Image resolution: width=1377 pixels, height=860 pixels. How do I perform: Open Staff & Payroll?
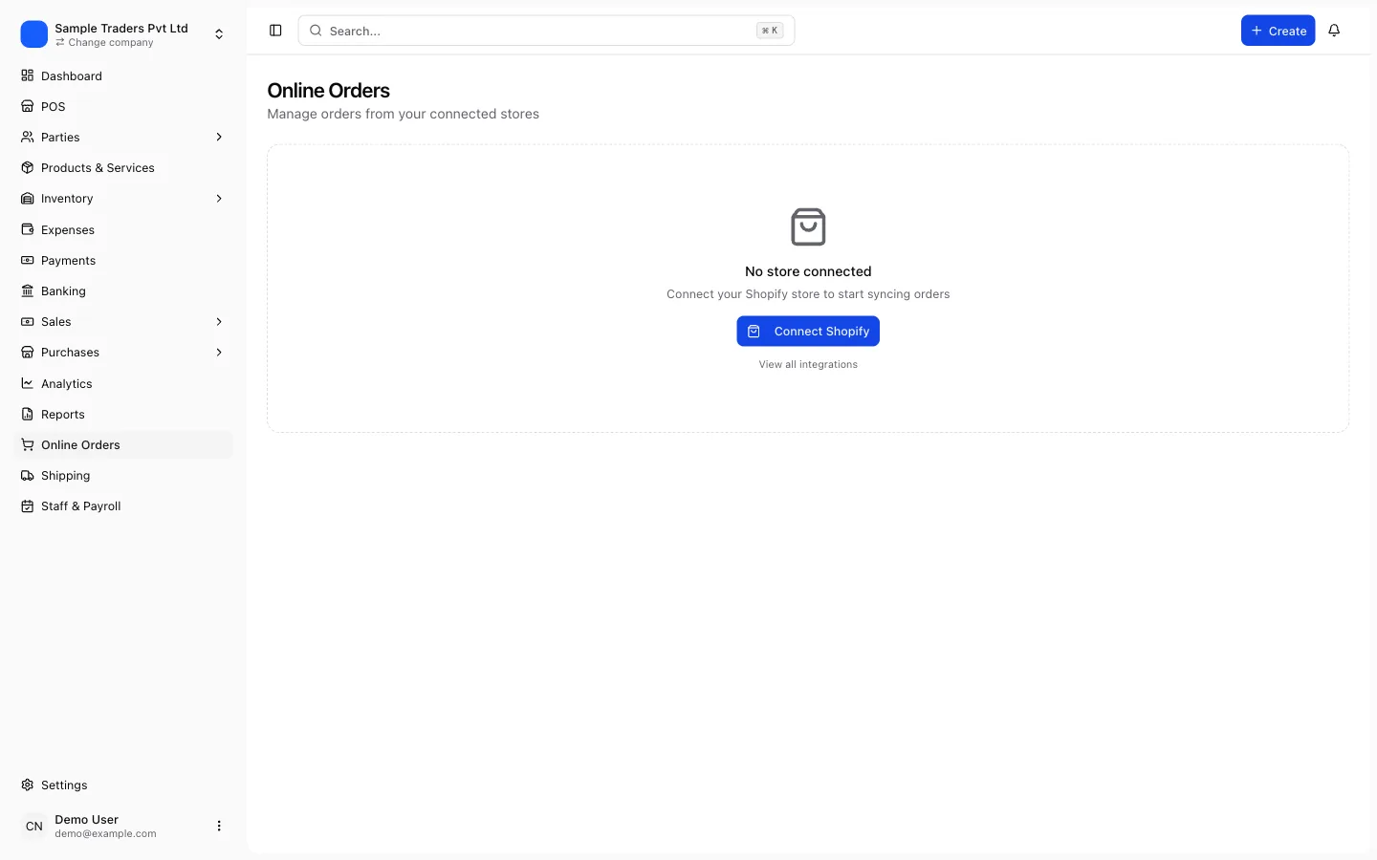124,505
